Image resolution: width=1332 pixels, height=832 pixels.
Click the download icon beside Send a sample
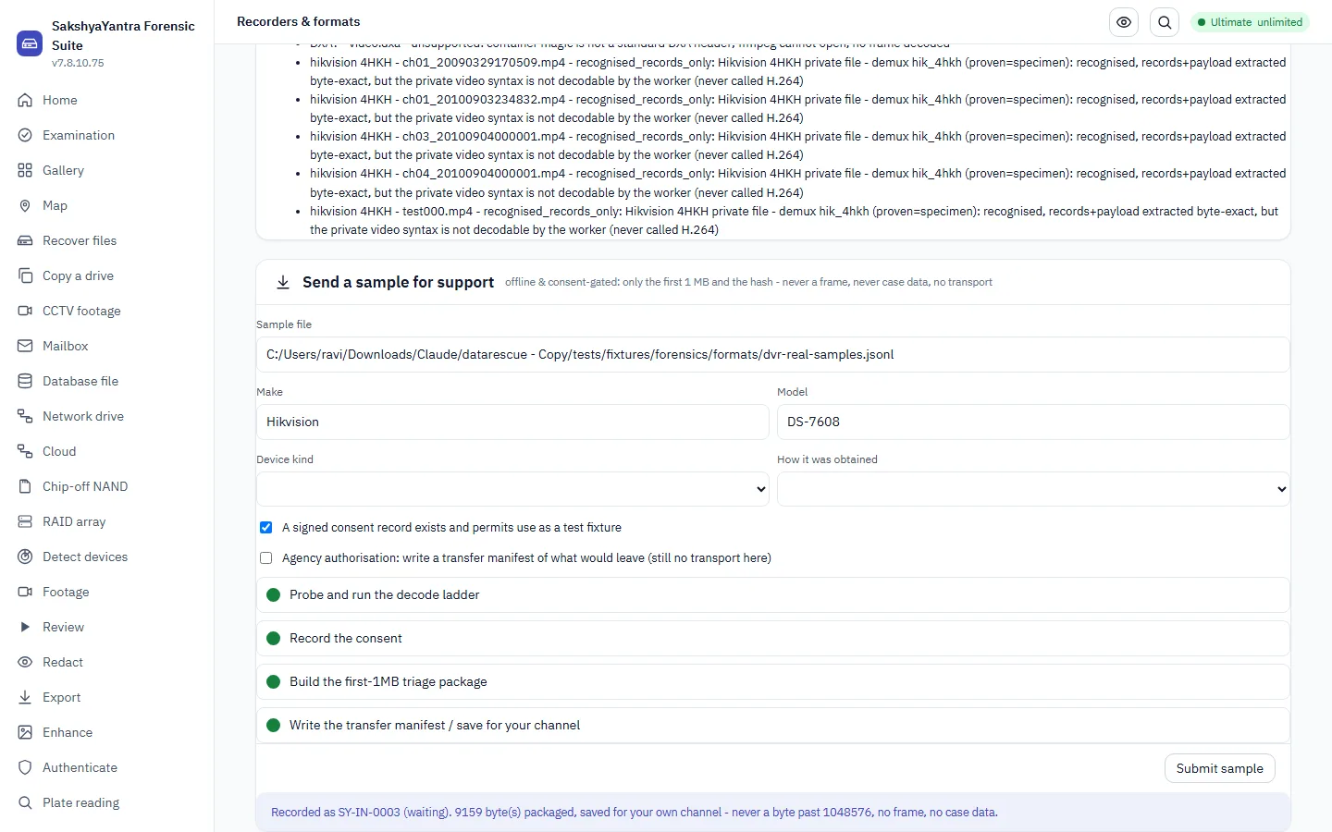tap(283, 282)
